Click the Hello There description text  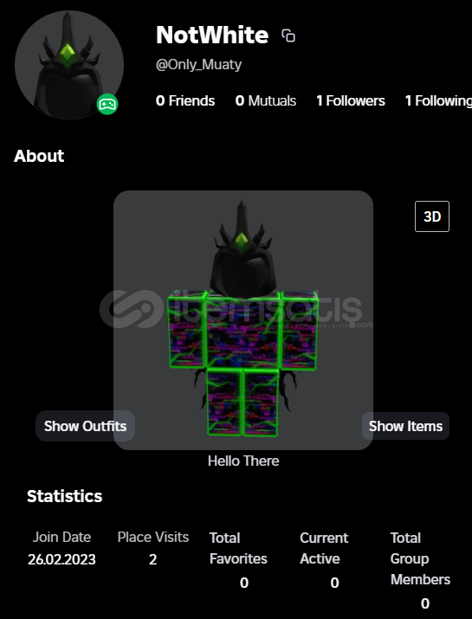[243, 461]
